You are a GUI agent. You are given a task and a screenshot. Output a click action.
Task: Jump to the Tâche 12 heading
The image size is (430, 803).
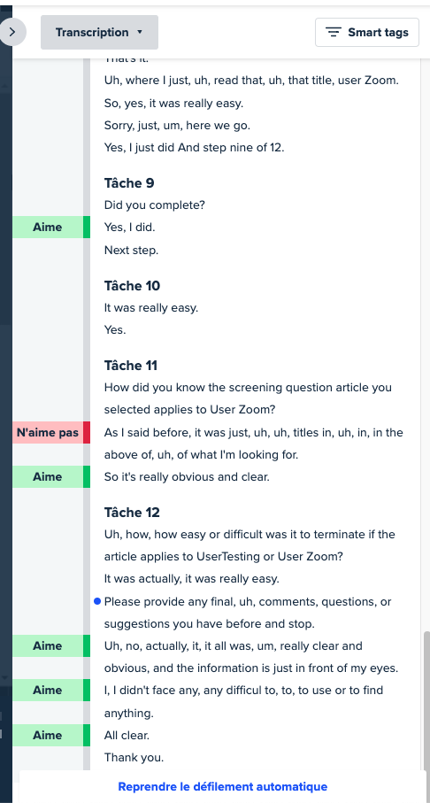132,512
